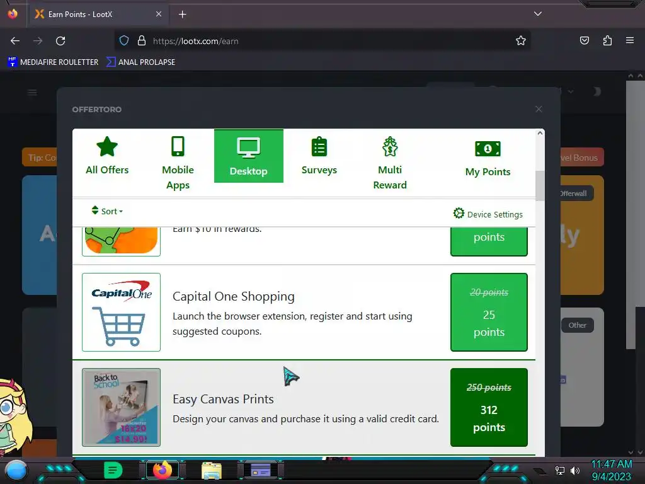This screenshot has height=484, width=645.
Task: Open the All Offers star tab
Action: pos(107,156)
